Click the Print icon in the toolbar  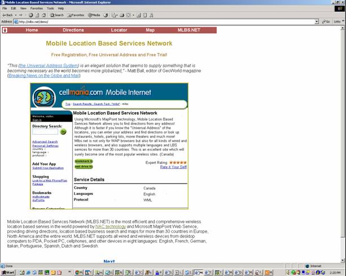(x=122, y=15)
